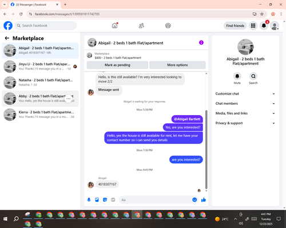Open the Groups icon in top navigation
286x228 pixels.
[168, 26]
